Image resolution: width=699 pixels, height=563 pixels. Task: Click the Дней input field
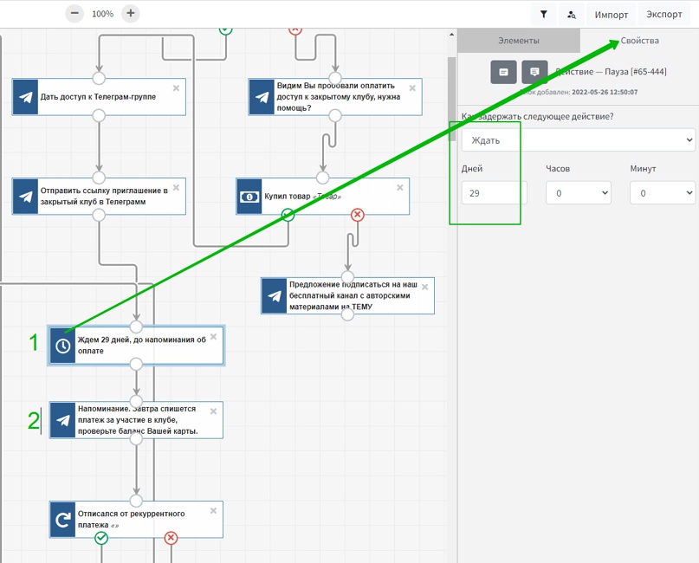pyautogui.click(x=492, y=193)
